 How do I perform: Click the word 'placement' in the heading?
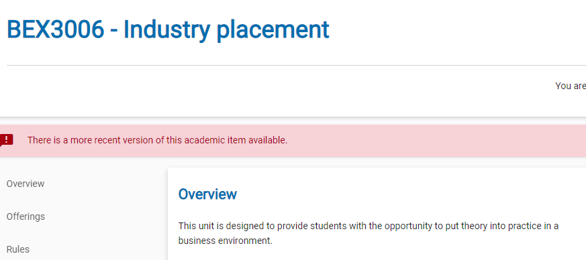click(x=273, y=31)
